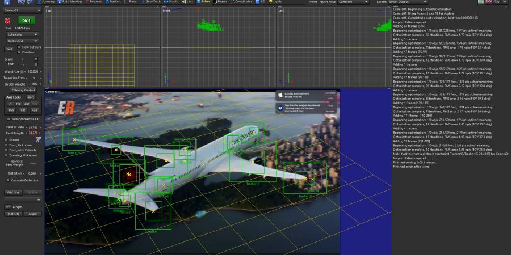
Task: Select the Zooming, Unknown radio button
Action: (6, 155)
